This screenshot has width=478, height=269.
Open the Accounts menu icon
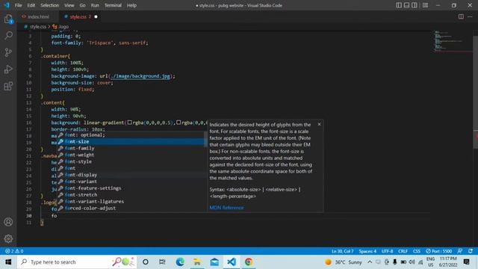[x=8, y=222]
